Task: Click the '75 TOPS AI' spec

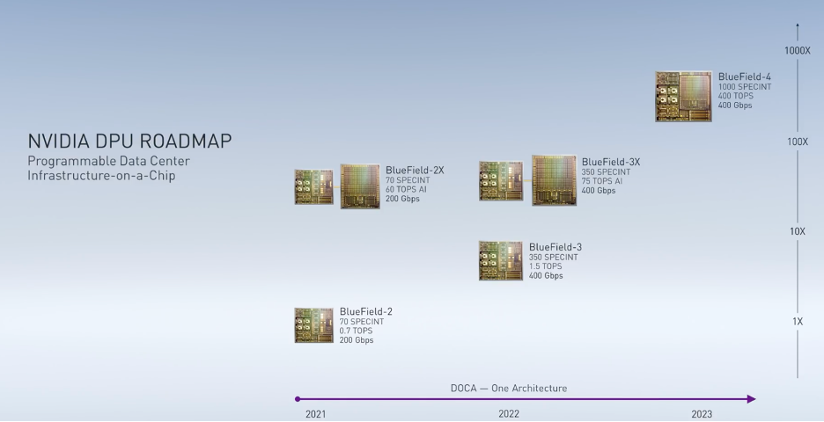Action: [601, 181]
